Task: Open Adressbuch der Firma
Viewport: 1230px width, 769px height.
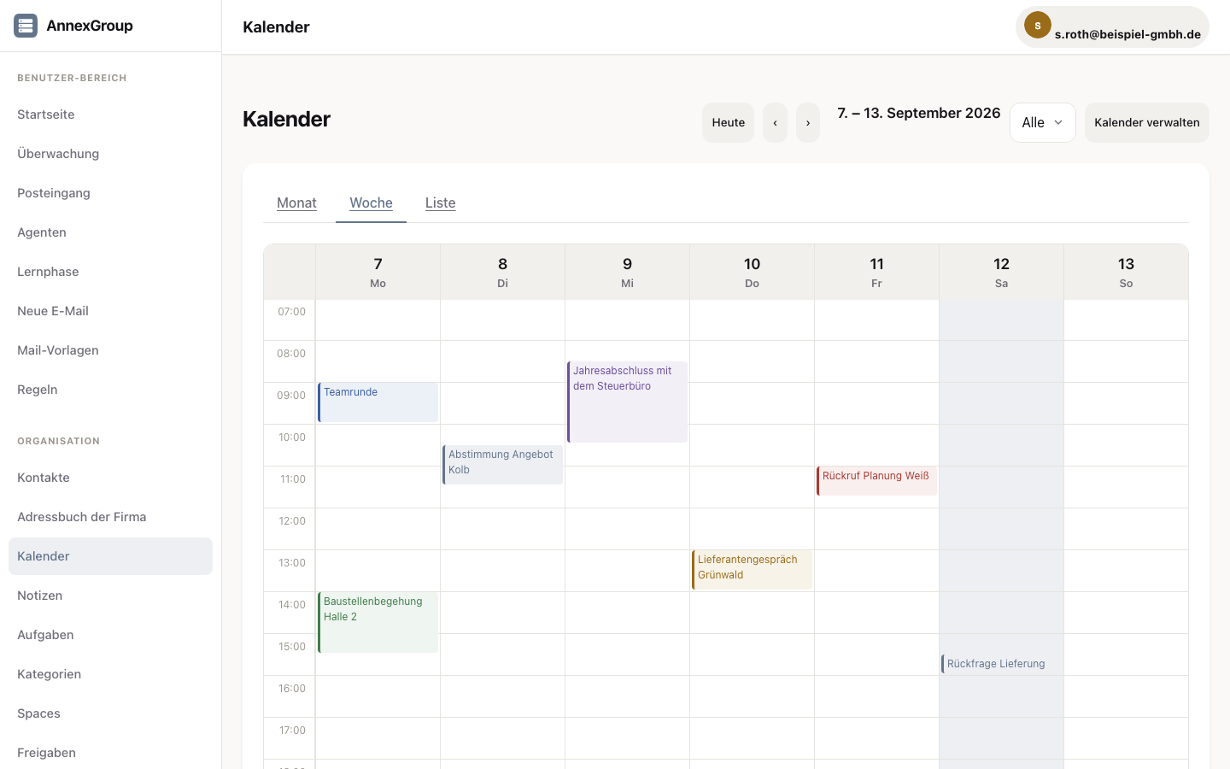Action: pos(110,517)
